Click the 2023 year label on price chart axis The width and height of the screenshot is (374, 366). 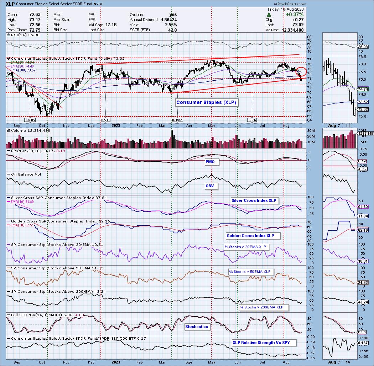click(x=116, y=125)
